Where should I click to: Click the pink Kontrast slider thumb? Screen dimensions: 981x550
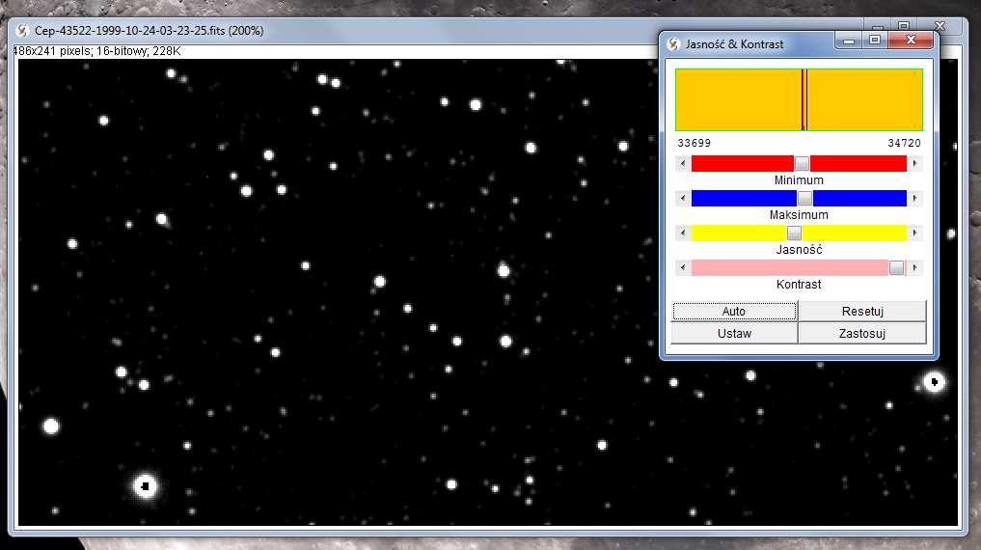pos(896,267)
